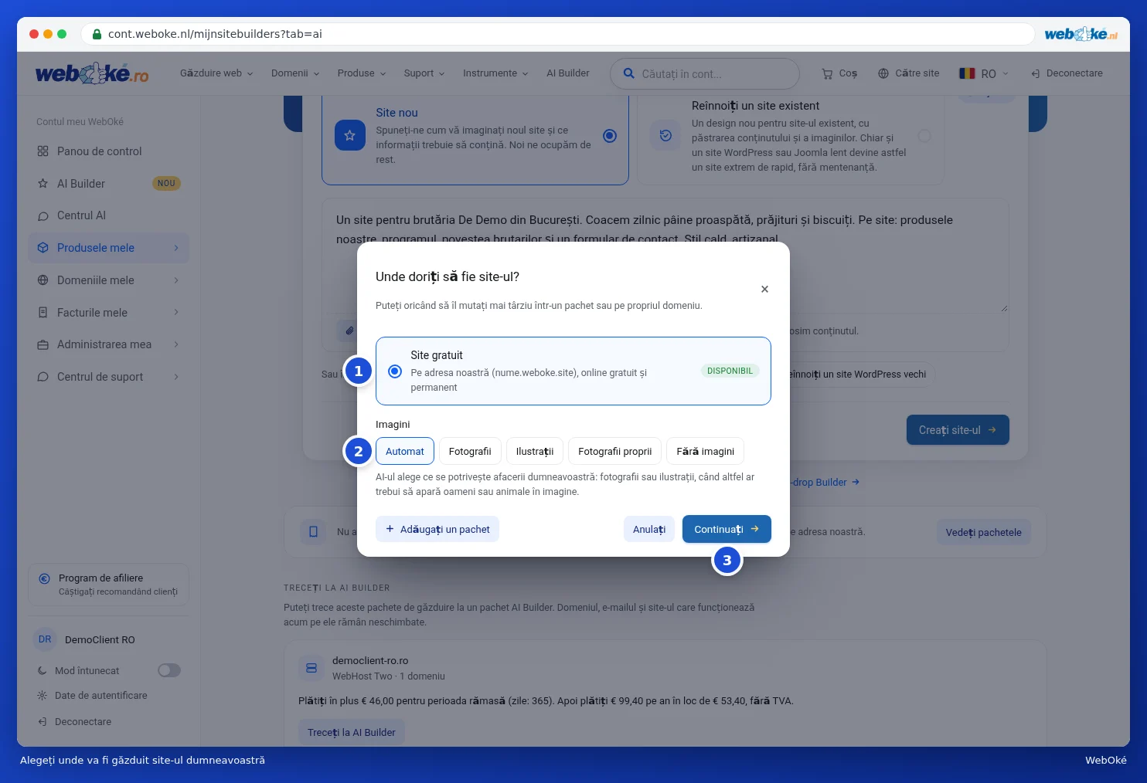Open AI Builder star item in sidebar
Image resolution: width=1147 pixels, height=783 pixels.
coord(108,184)
